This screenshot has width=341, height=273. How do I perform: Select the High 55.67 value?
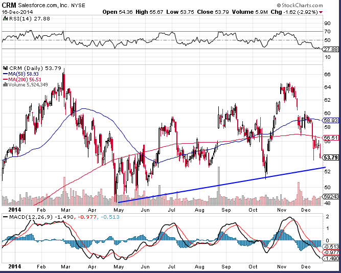pyautogui.click(x=149, y=12)
